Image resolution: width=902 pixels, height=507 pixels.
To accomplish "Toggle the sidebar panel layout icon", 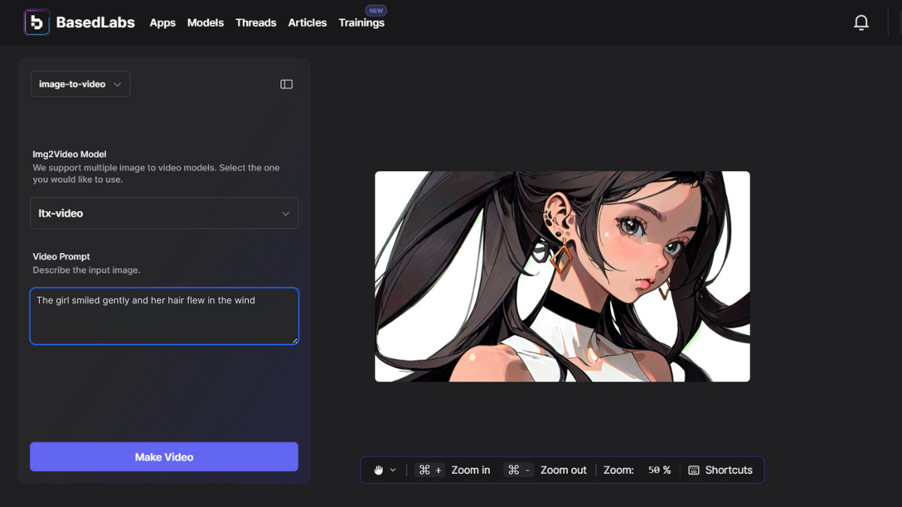I will coord(286,84).
